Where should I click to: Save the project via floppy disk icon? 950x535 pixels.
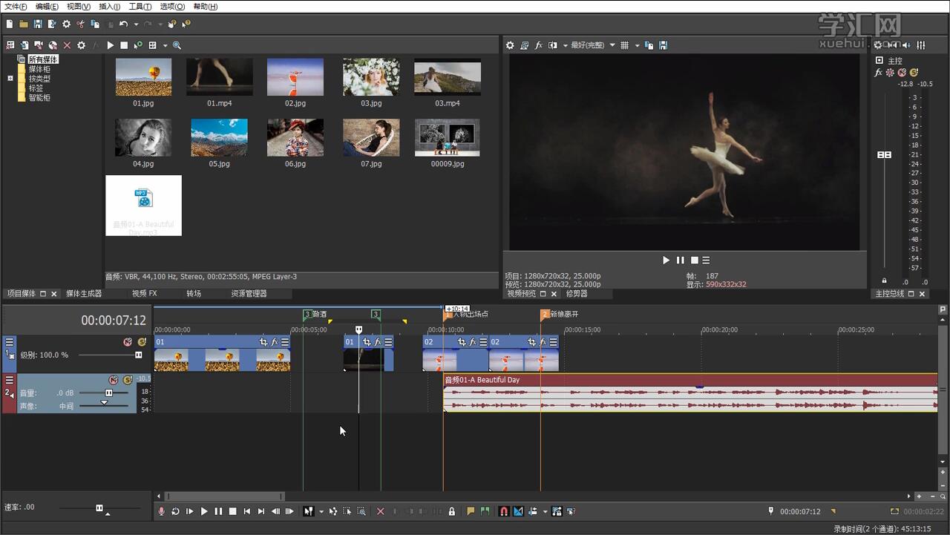coord(38,24)
